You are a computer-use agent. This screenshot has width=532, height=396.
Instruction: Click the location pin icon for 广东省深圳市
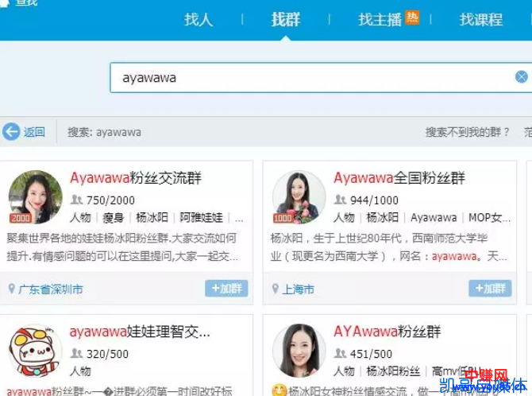click(x=12, y=289)
